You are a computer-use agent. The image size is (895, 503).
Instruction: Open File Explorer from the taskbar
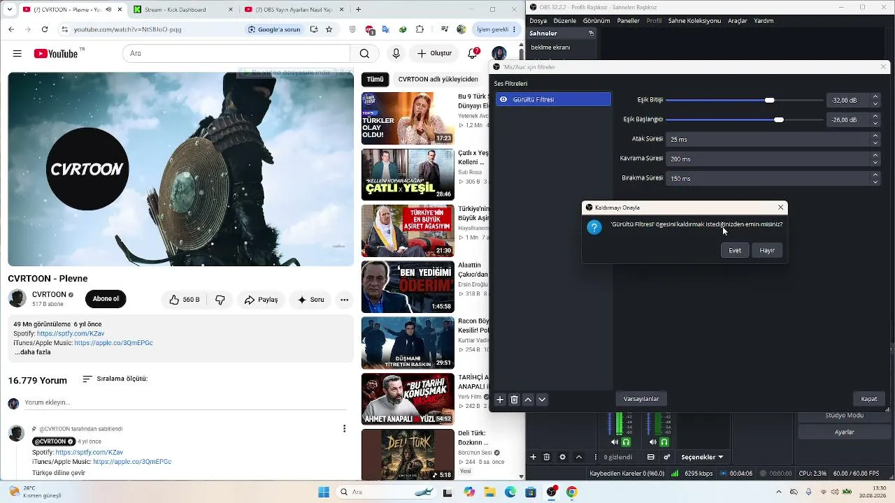(x=489, y=492)
